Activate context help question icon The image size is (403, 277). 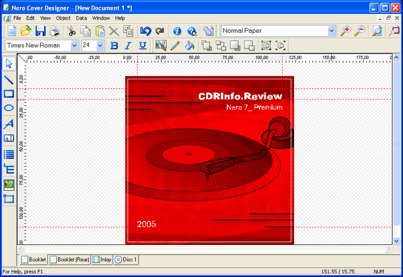tap(191, 31)
